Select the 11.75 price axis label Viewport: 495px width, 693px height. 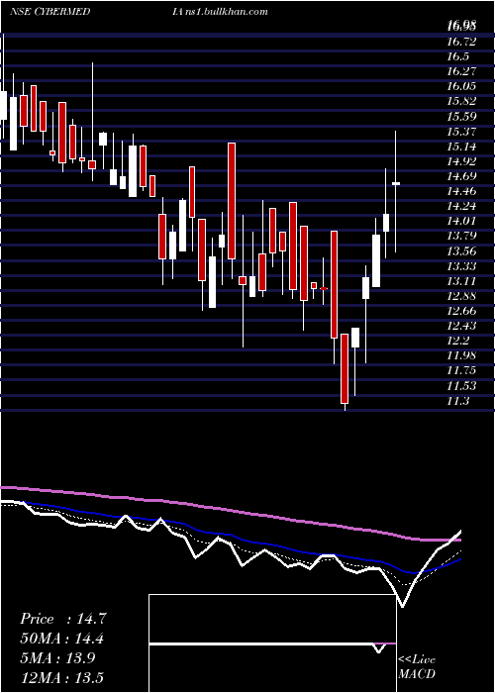[x=461, y=370]
